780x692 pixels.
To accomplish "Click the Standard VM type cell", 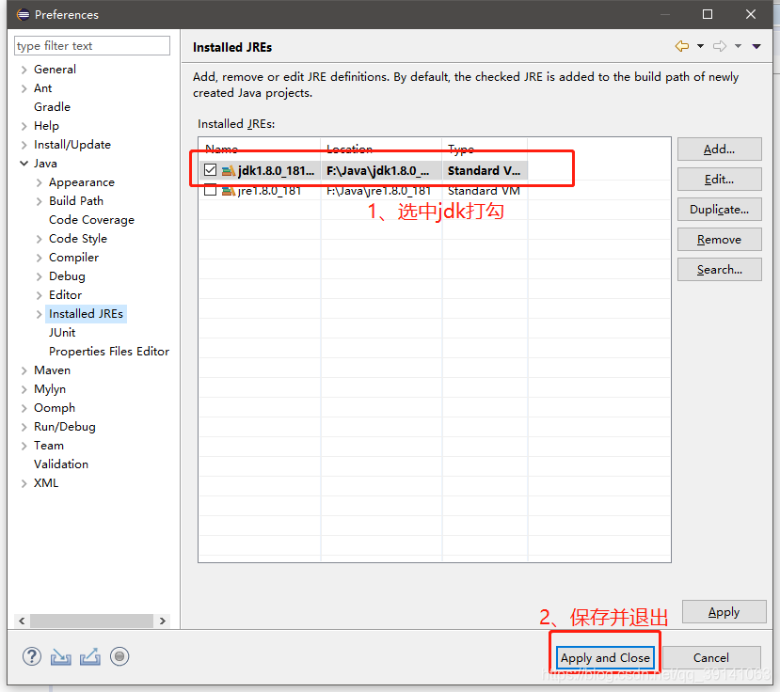I will click(484, 191).
